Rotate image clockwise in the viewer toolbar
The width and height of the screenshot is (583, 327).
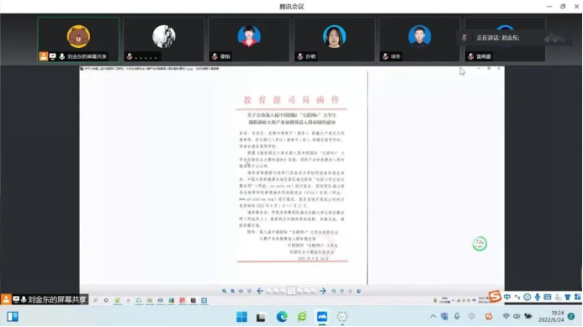point(342,291)
